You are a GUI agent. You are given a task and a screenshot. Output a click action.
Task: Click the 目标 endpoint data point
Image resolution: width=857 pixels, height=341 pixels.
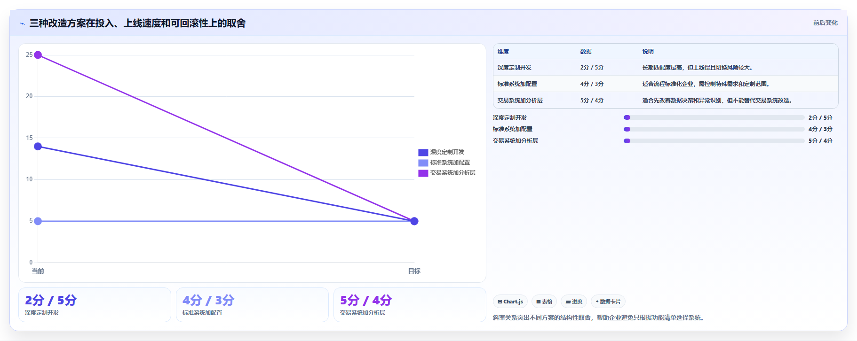[x=414, y=221]
